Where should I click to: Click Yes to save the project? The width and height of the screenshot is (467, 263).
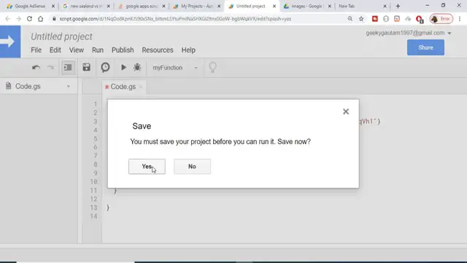147,167
